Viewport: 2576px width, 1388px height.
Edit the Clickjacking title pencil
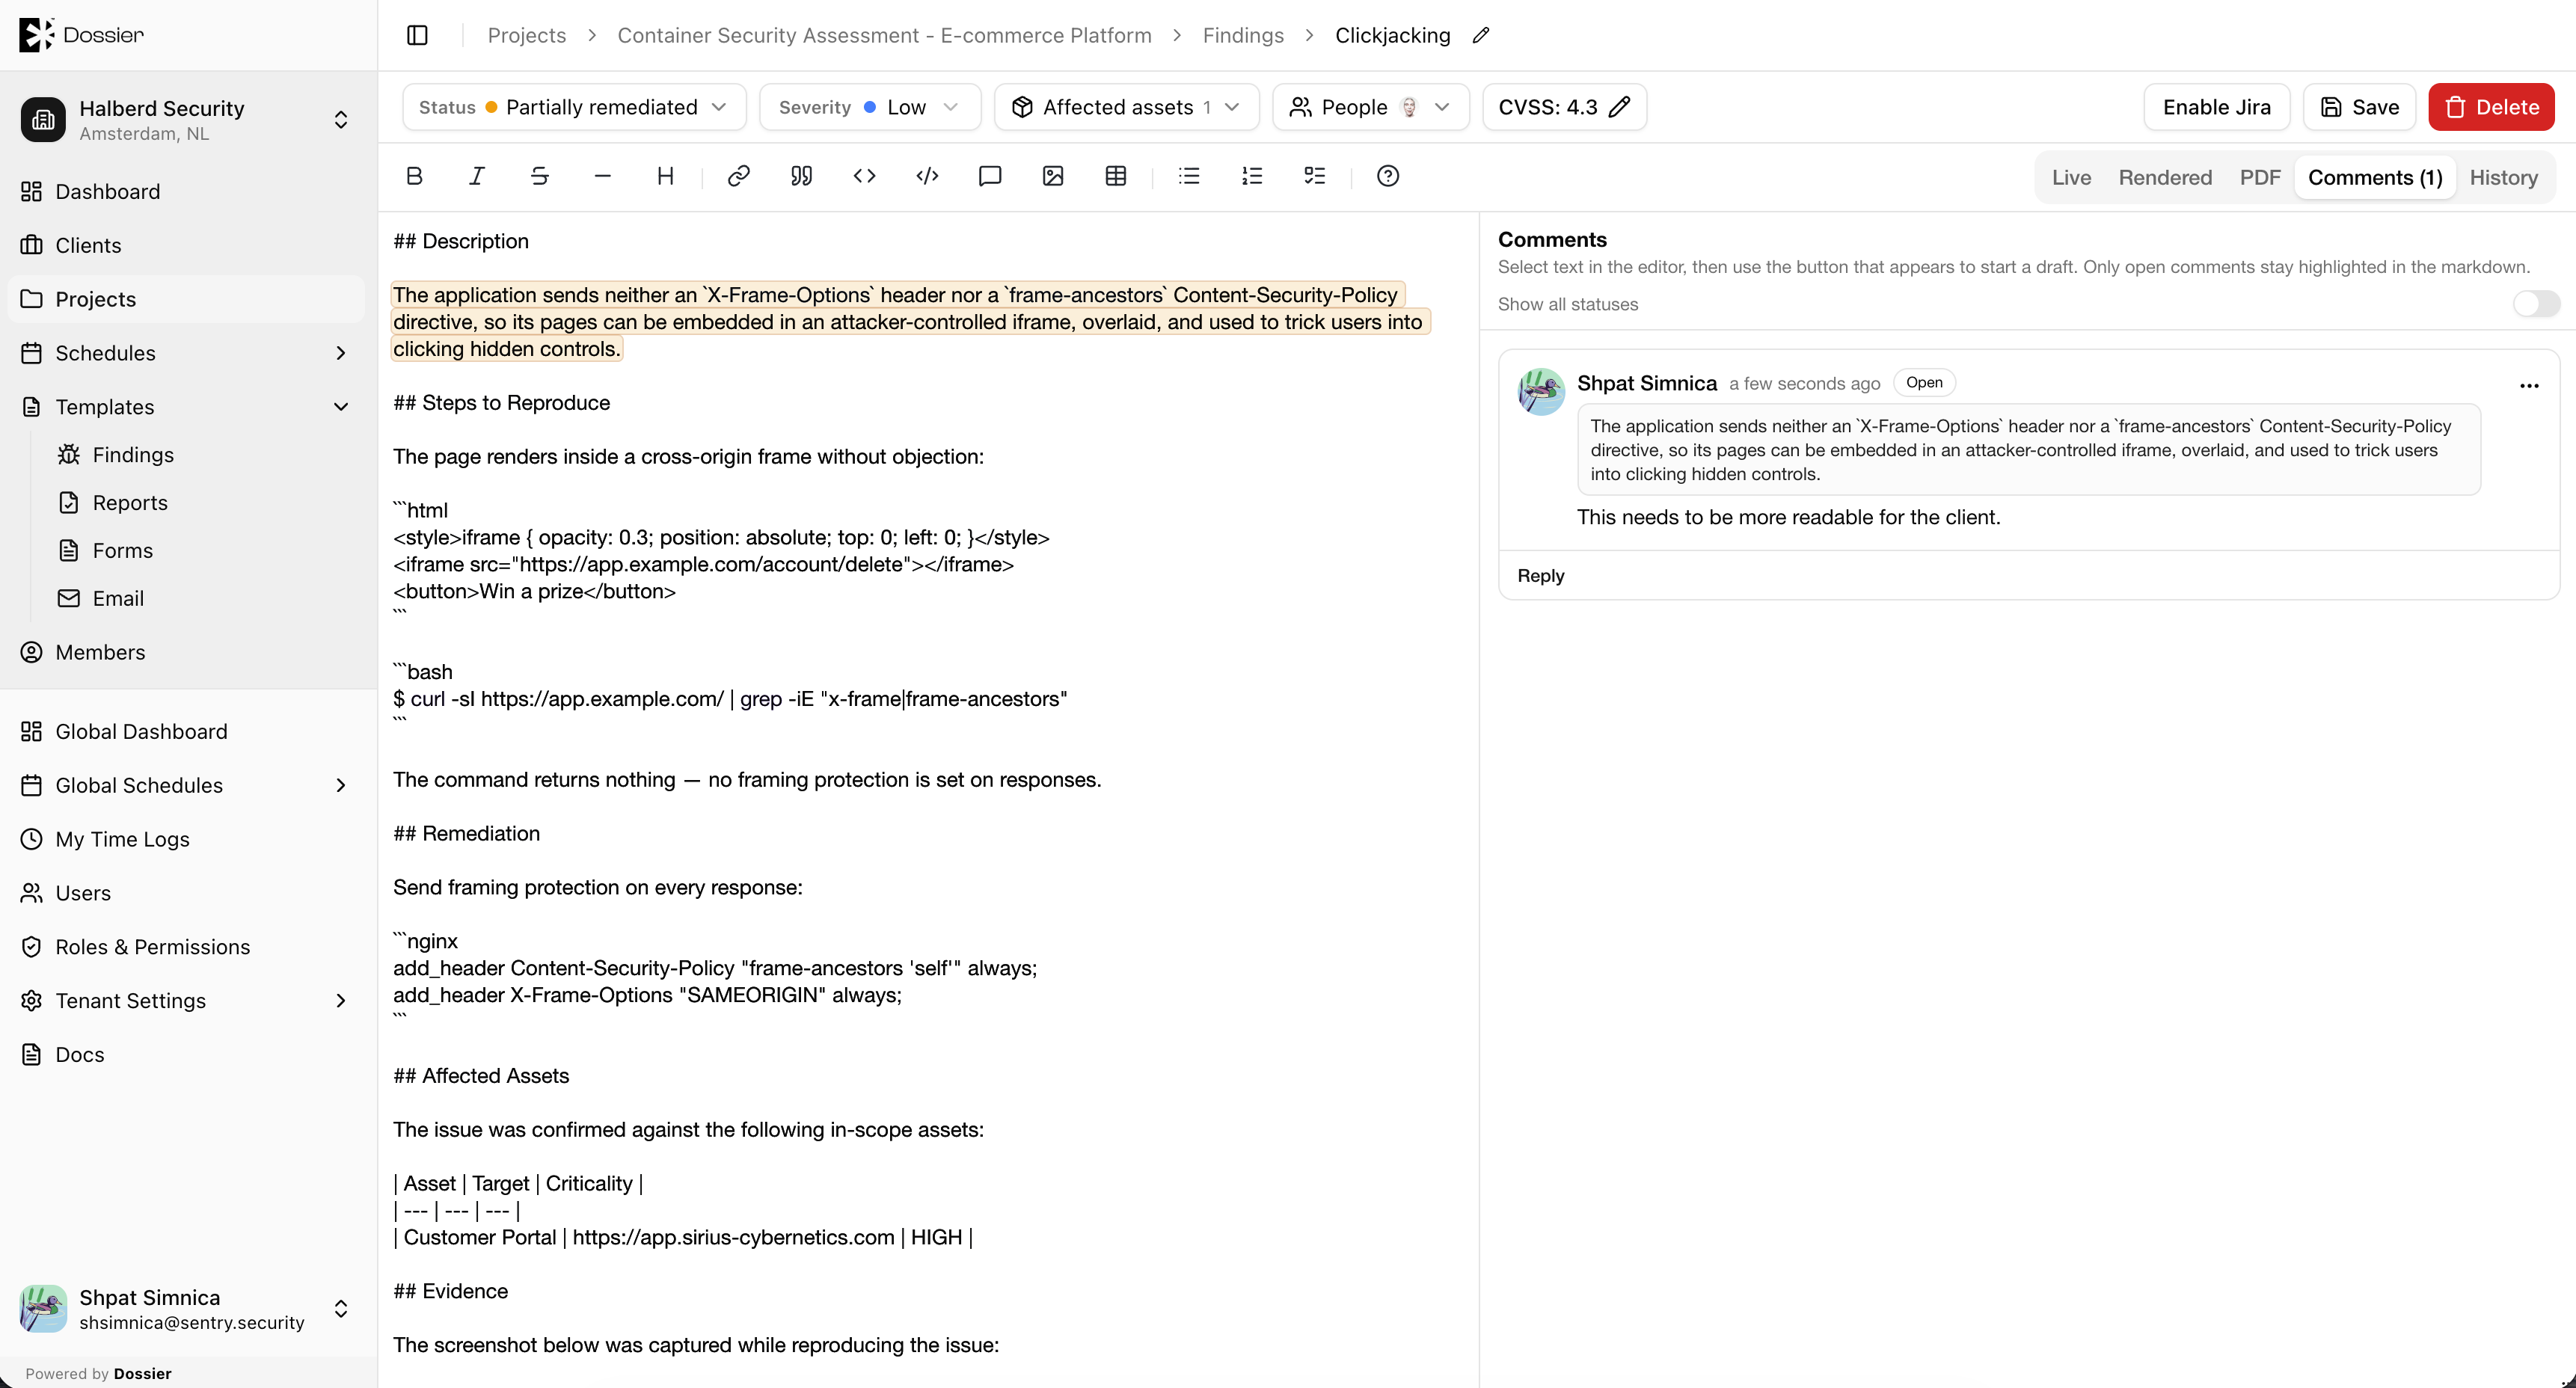click(1481, 35)
